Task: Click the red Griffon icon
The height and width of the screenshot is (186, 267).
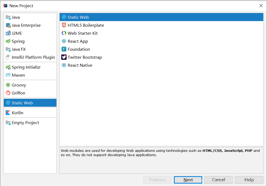Action: (x=8, y=93)
